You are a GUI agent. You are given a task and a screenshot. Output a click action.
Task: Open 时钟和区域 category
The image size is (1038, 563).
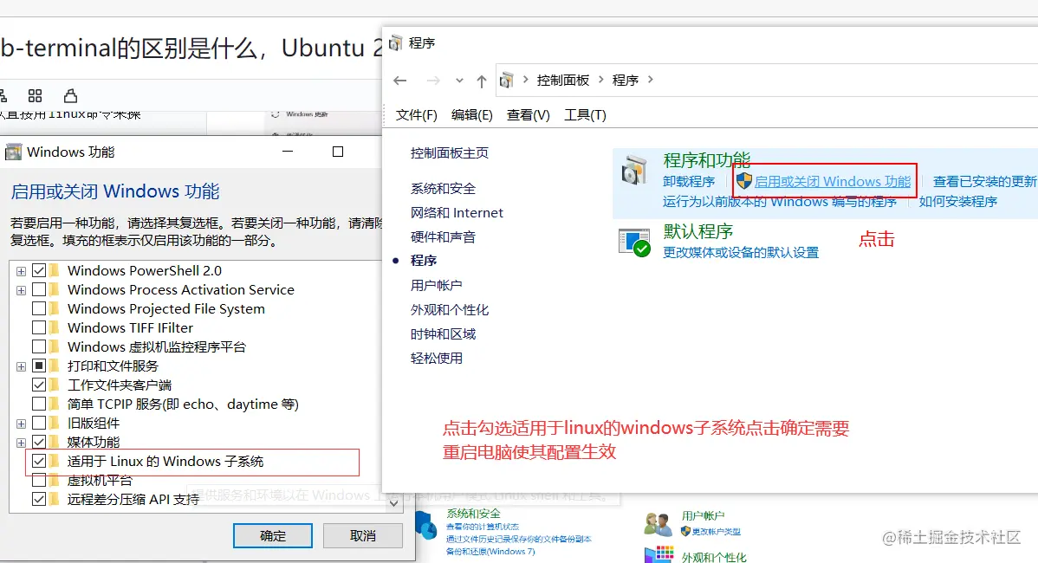[443, 334]
